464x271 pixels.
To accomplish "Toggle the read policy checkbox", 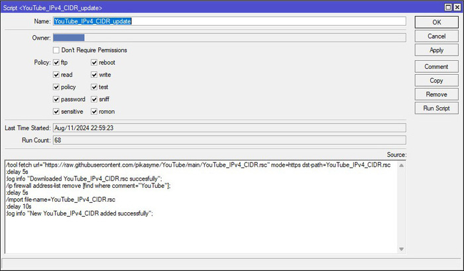I will coord(56,75).
